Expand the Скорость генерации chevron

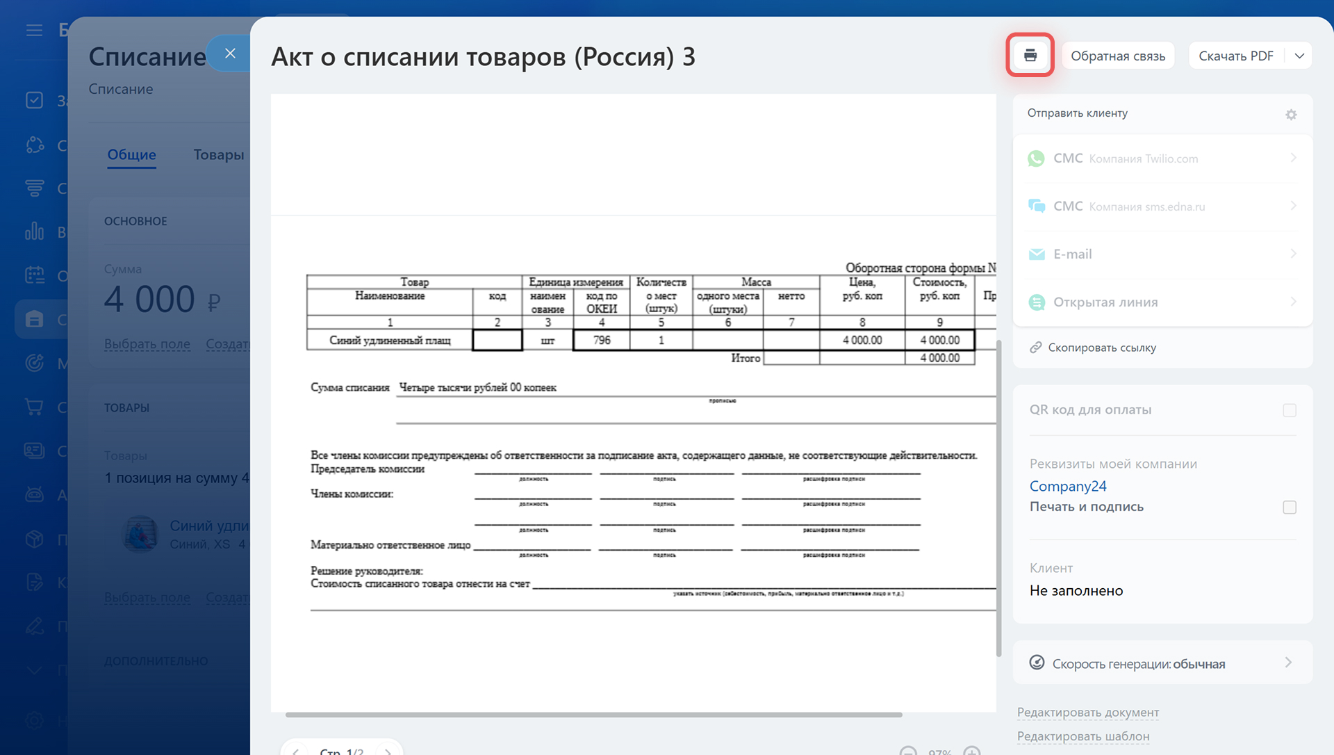1287,663
